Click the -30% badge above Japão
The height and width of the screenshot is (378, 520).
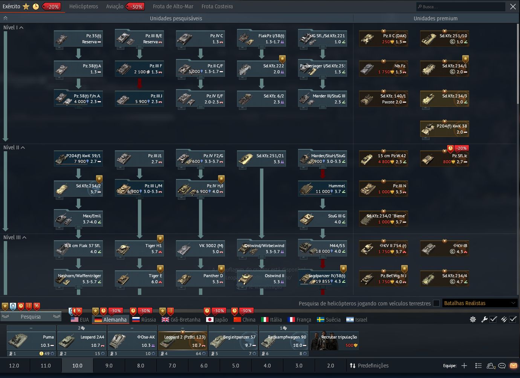click(219, 311)
